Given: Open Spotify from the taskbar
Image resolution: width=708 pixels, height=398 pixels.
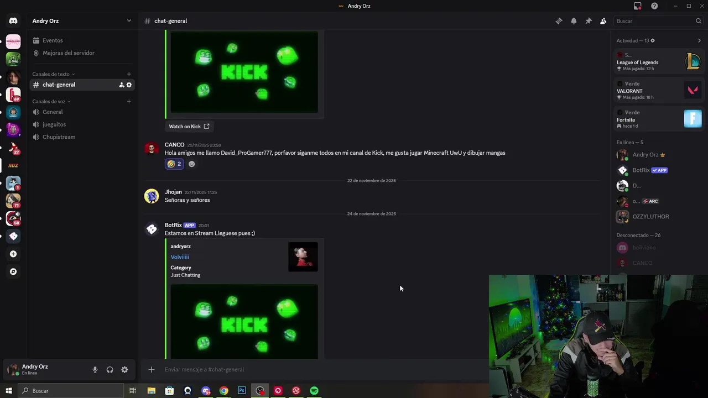Looking at the screenshot, I should (x=314, y=391).
